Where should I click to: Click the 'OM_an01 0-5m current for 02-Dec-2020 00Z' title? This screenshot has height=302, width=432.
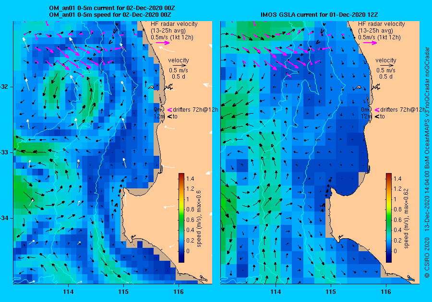tap(112, 8)
